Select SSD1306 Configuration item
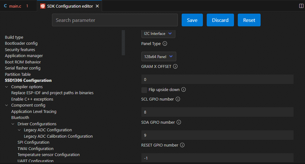 (x=28, y=80)
